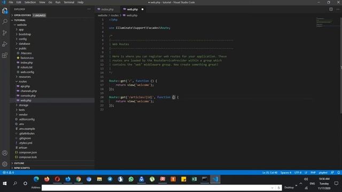Open the Extensions view

pyautogui.click(x=5, y=55)
